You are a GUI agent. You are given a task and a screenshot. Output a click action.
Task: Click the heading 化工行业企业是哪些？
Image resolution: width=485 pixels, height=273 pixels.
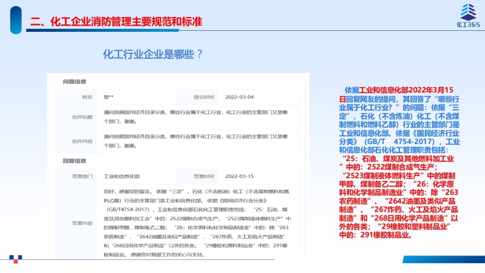pyautogui.click(x=153, y=54)
